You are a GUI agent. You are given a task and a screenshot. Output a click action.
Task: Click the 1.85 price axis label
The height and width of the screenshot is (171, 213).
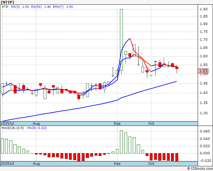204,16
